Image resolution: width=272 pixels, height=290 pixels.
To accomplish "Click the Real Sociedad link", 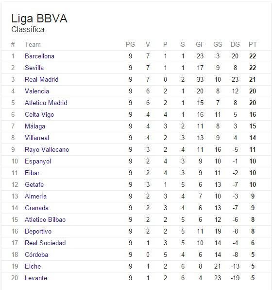I will tap(45, 243).
